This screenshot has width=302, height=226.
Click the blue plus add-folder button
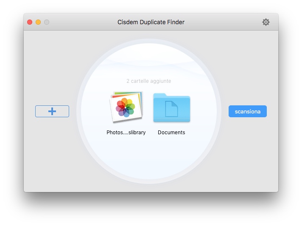[x=52, y=111]
